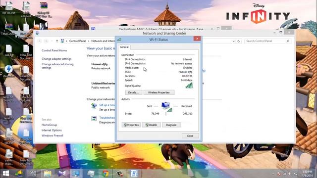Open the address bar's control panel icon menu
This screenshot has height=178, width=317.
pos(62,41)
